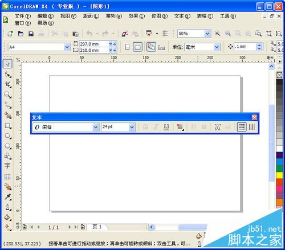Image resolution: width=285 pixels, height=250 pixels.
Task: Toggle vertical text direction
Action: tap(252, 127)
